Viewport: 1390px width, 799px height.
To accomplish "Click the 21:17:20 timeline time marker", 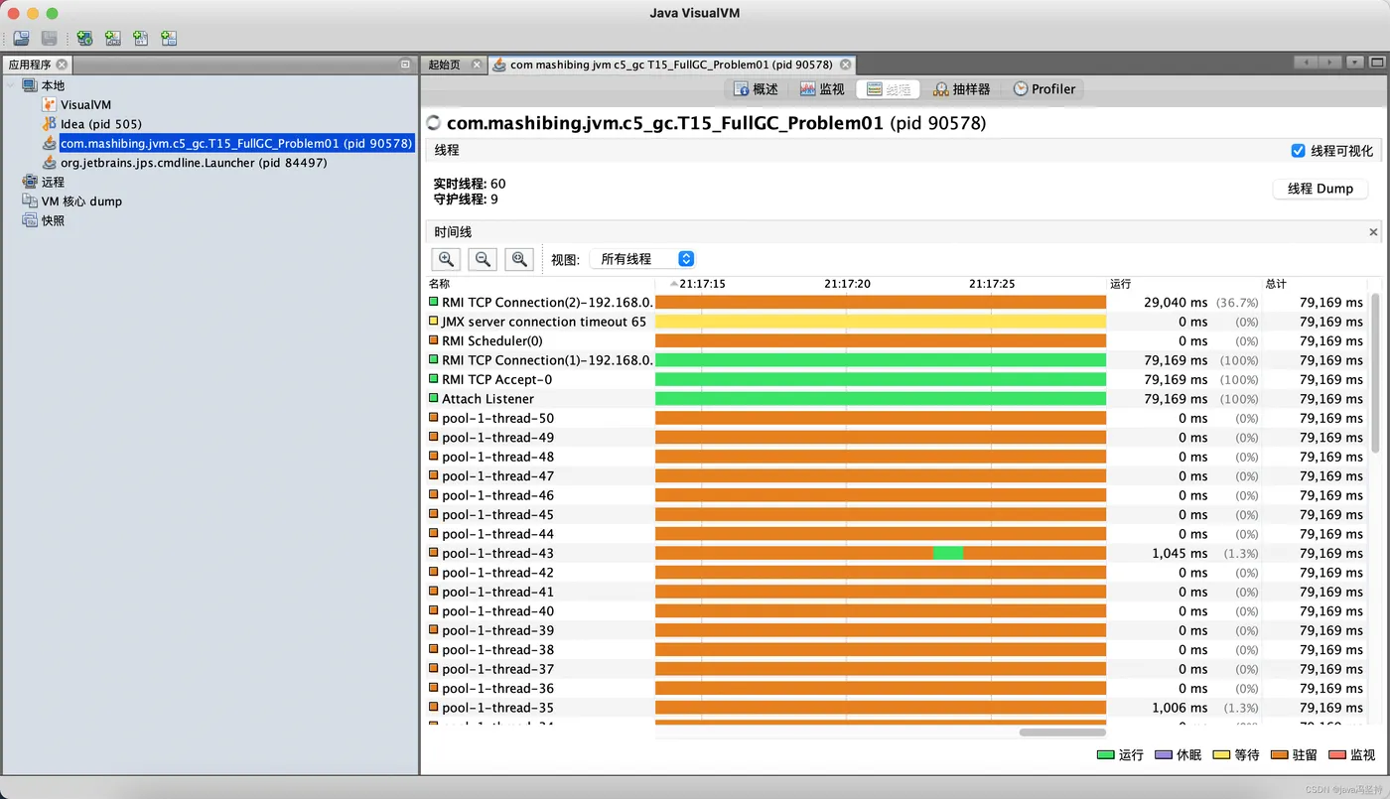I will tap(847, 284).
